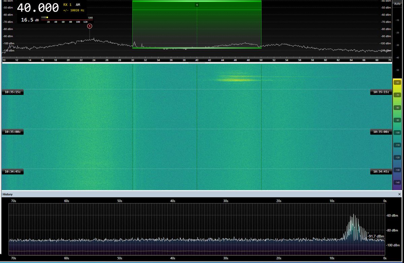Click the AM demodulation mode label
Viewport: 404px width, 263px height.
point(78,5)
